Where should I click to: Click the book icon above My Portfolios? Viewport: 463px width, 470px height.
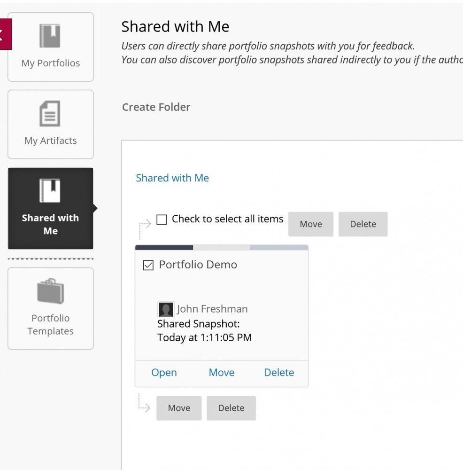coord(50,35)
